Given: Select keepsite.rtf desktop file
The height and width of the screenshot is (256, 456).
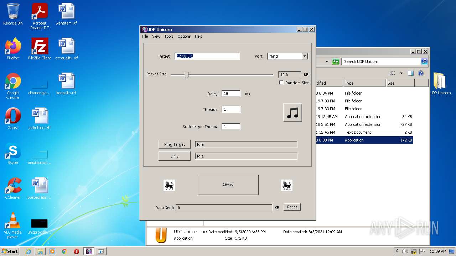Looking at the screenshot, I should pyautogui.click(x=66, y=84).
